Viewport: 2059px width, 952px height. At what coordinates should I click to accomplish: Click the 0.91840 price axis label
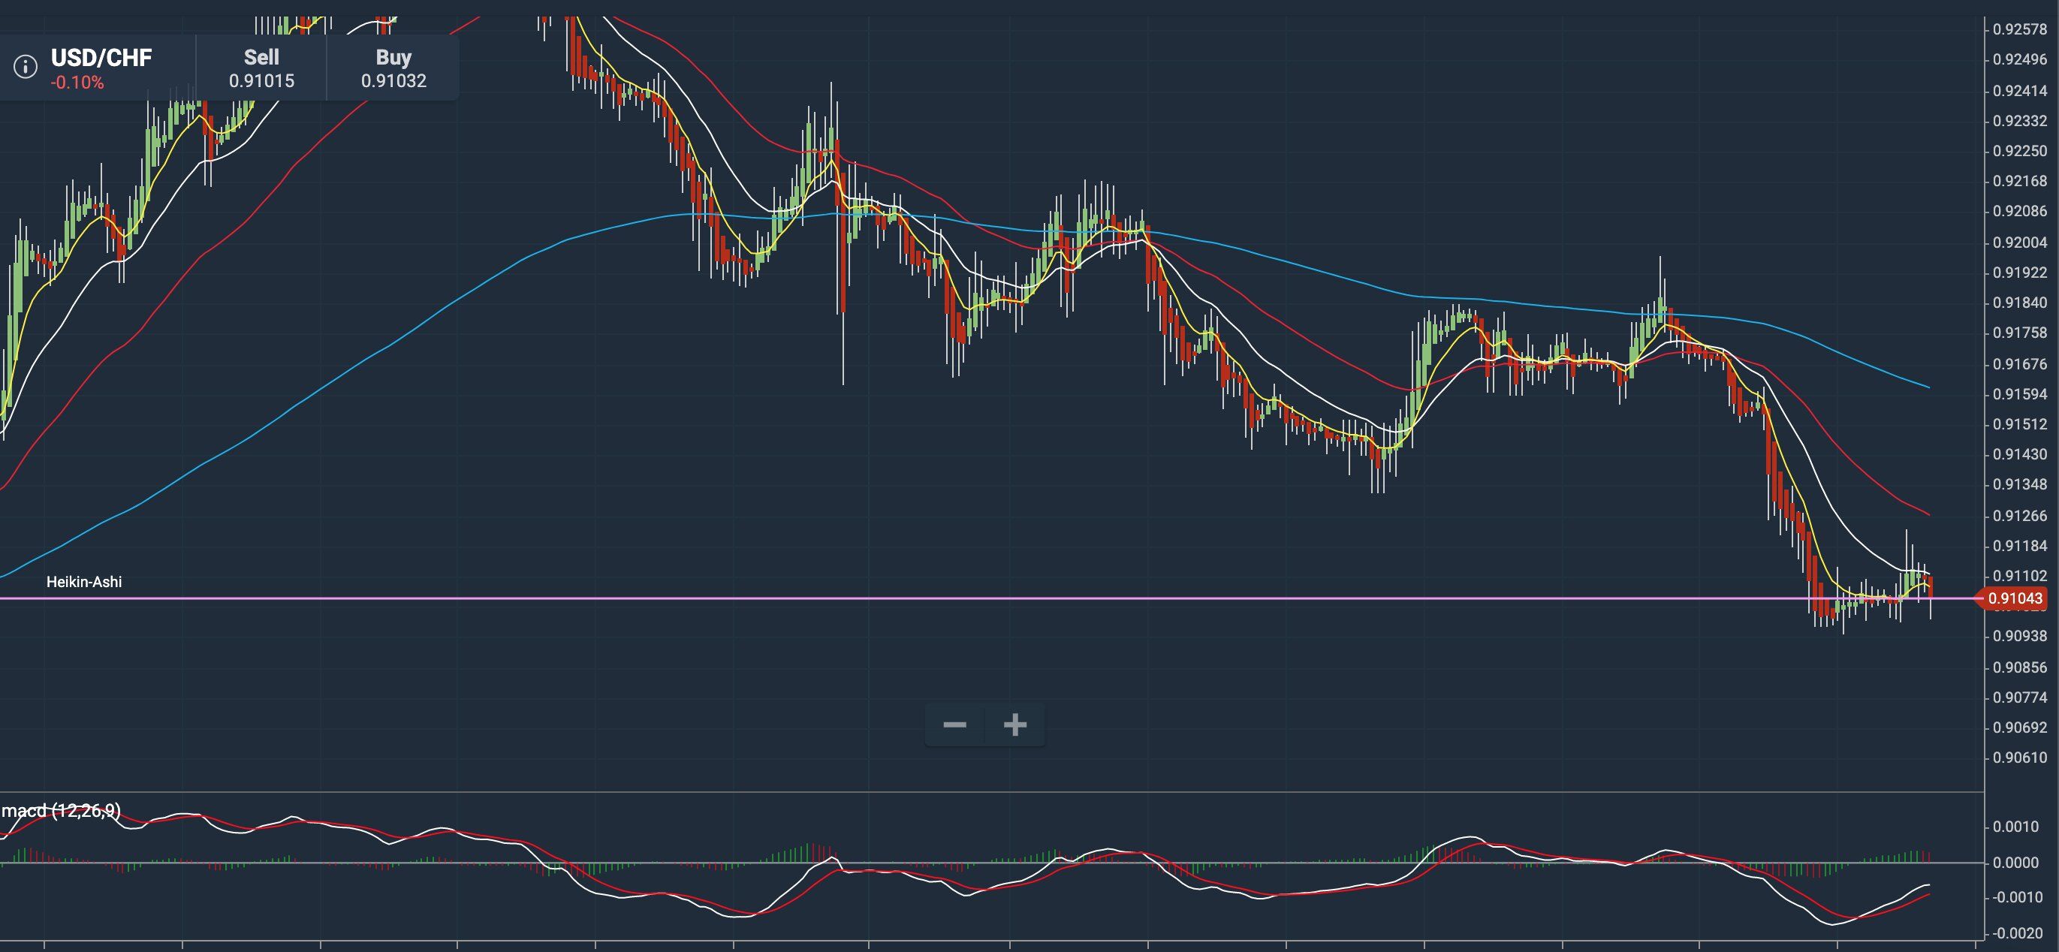coord(2020,302)
